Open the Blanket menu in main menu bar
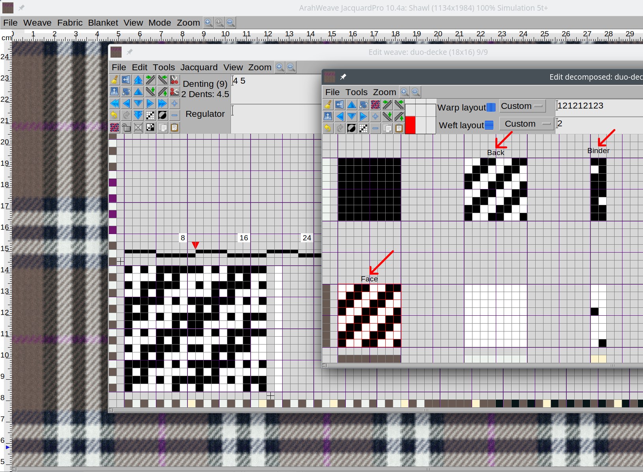643x472 pixels. pos(103,22)
